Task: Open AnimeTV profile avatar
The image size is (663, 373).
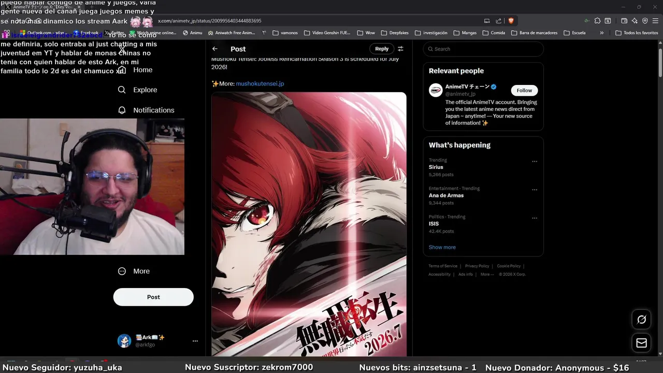Action: [436, 90]
